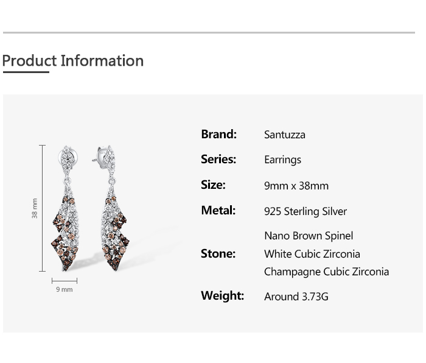426x363 pixels.
Task: Select Around 3.73G weight value
Action: pos(296,297)
